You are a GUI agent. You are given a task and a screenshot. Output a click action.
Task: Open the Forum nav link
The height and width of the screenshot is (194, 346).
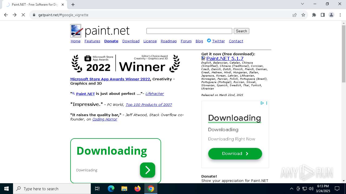[186, 41]
